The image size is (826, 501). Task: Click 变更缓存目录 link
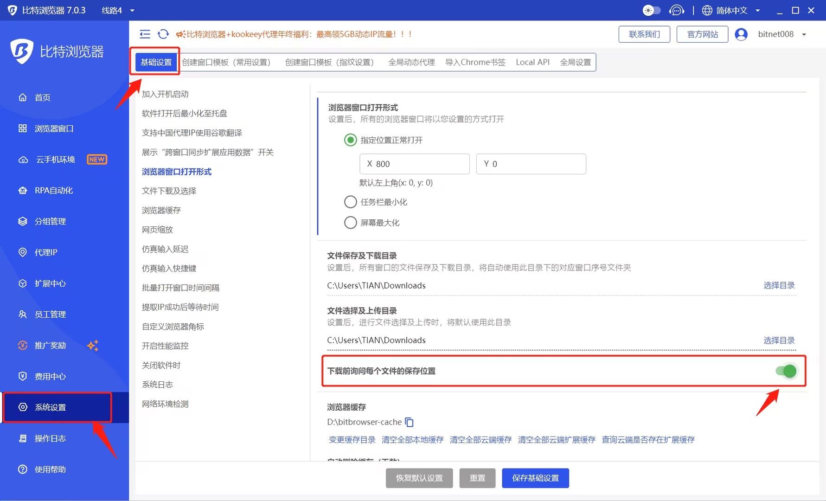coord(352,440)
